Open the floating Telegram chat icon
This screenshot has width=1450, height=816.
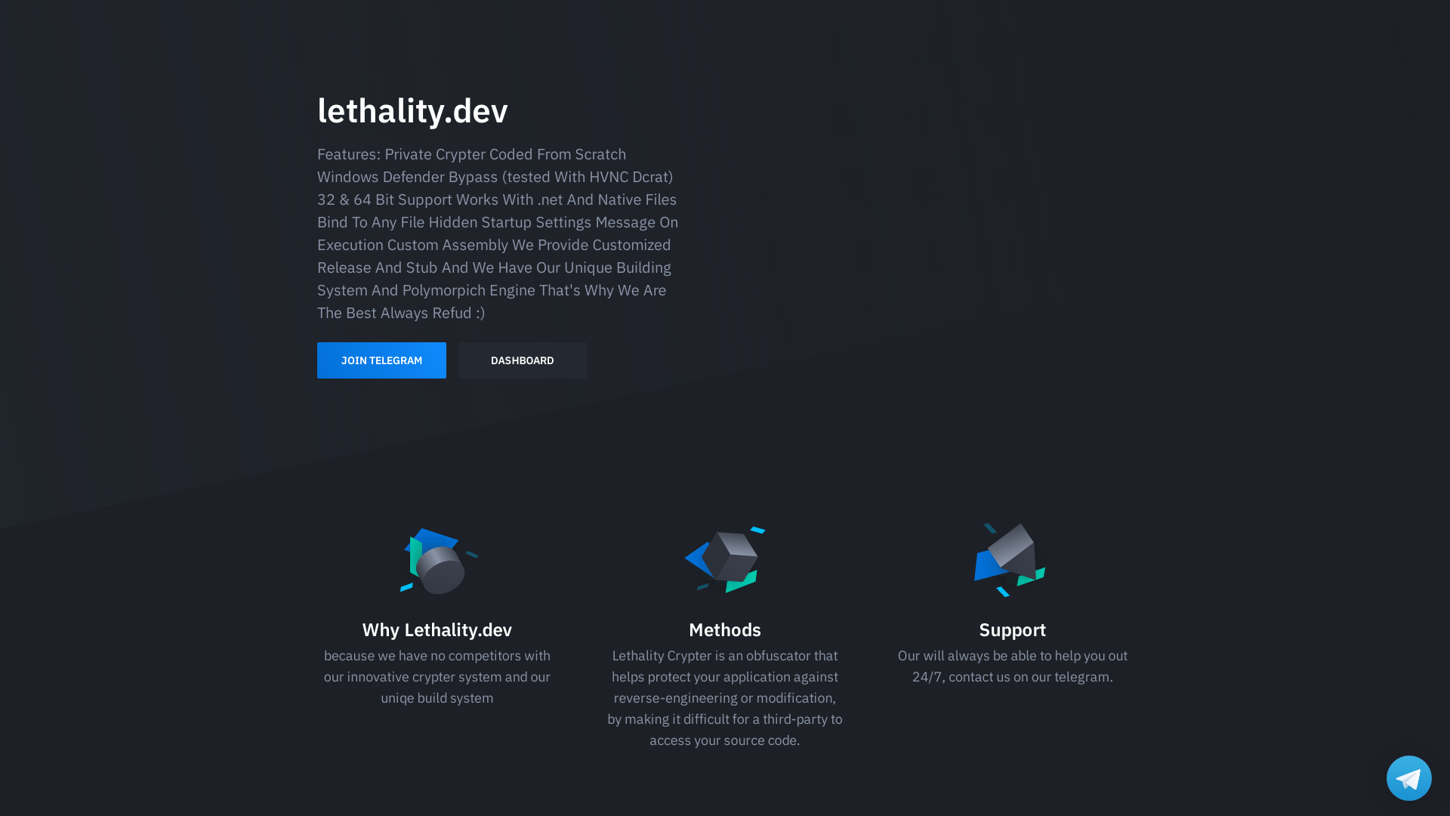coord(1408,778)
